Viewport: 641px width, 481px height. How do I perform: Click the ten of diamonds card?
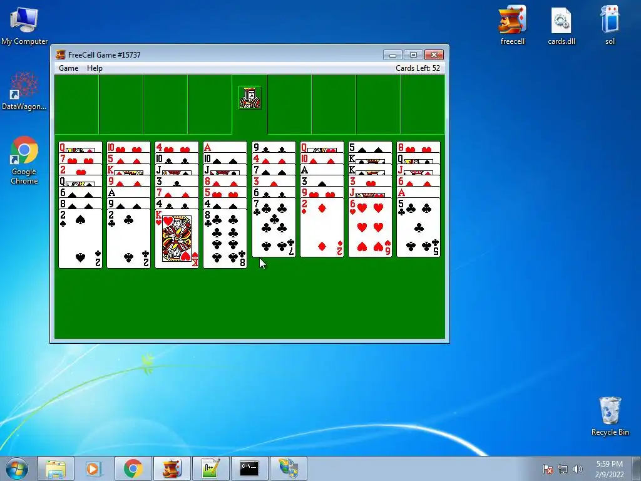click(x=322, y=158)
